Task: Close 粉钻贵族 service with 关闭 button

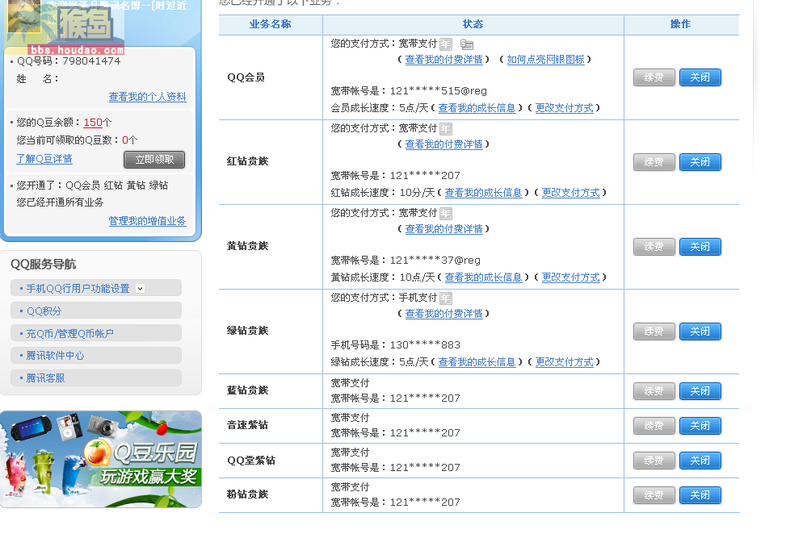Action: pyautogui.click(x=700, y=495)
